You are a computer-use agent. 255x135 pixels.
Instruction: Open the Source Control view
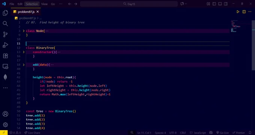coord(5,34)
